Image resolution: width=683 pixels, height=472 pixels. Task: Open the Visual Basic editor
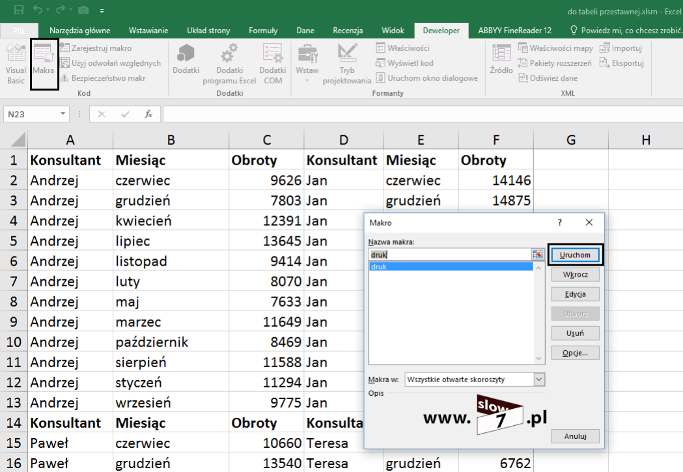pos(16,64)
